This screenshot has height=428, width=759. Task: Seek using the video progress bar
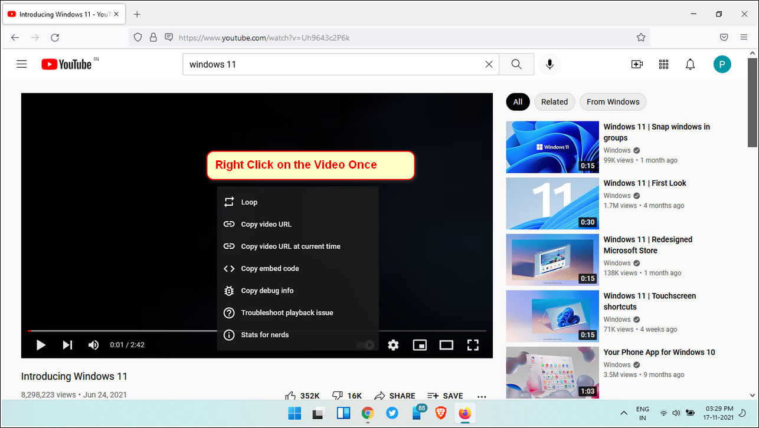(x=257, y=331)
